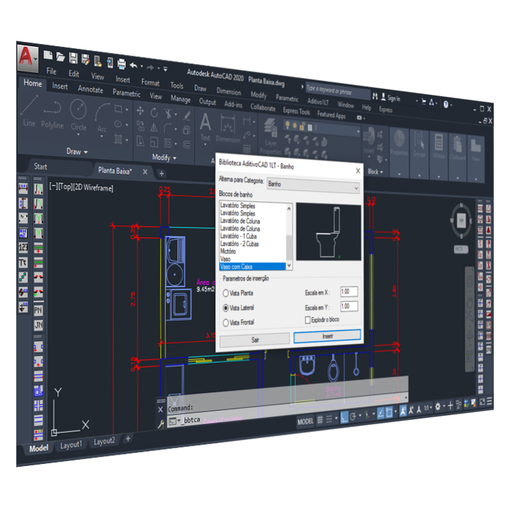Click the Undo arrow icon
This screenshot has width=508, height=508.
[133, 65]
